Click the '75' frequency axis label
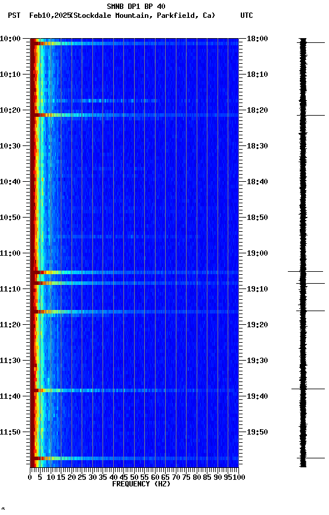The height and width of the screenshot is (515, 329). pyautogui.click(x=186, y=478)
